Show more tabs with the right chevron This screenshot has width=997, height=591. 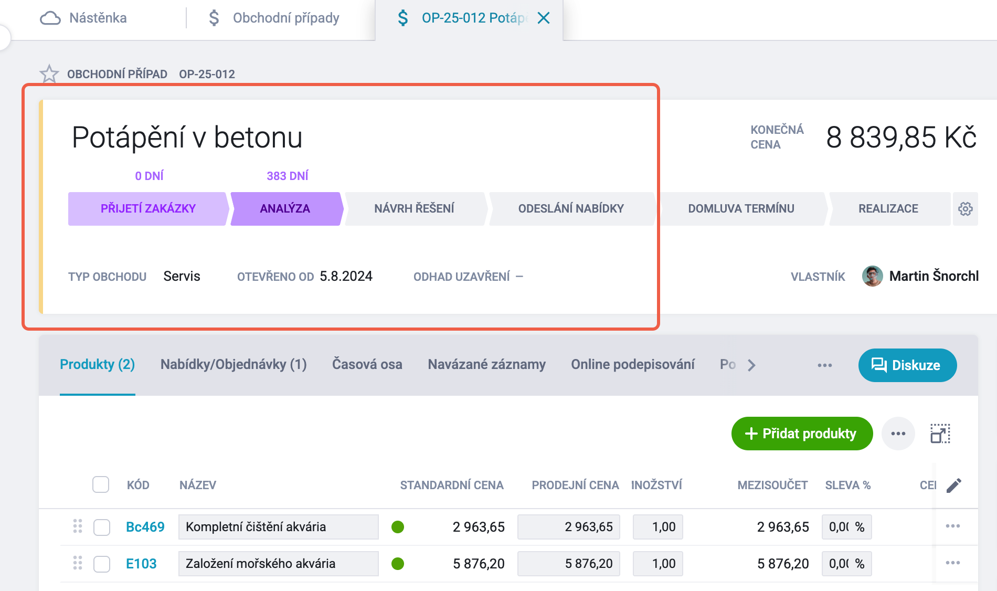pyautogui.click(x=751, y=365)
